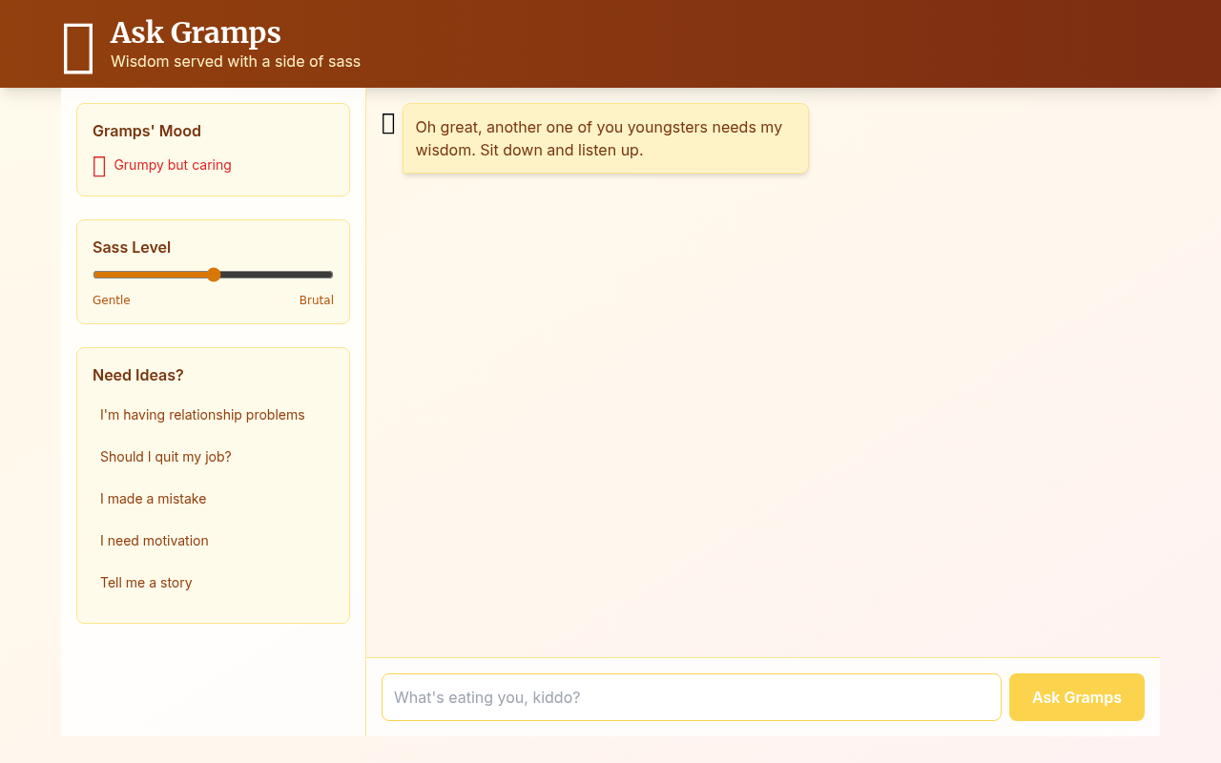
Task: Click the 'Wisdom served with a side of sass' tagline
Action: (235, 61)
